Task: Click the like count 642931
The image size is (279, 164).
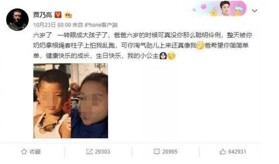Action: [237, 152]
